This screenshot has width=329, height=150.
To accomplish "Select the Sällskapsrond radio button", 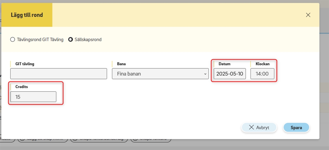I will point(71,40).
